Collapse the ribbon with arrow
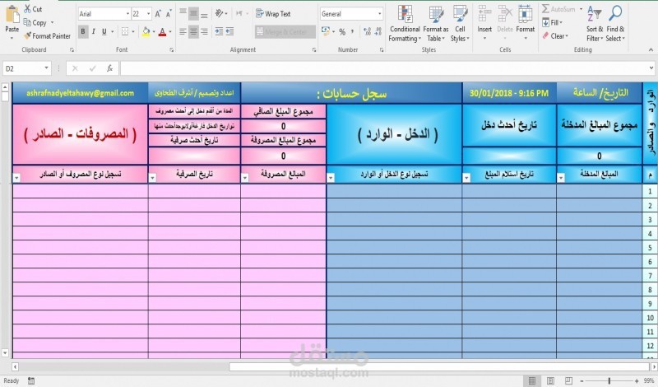Screen dimensions: 658x387 [x=651, y=50]
